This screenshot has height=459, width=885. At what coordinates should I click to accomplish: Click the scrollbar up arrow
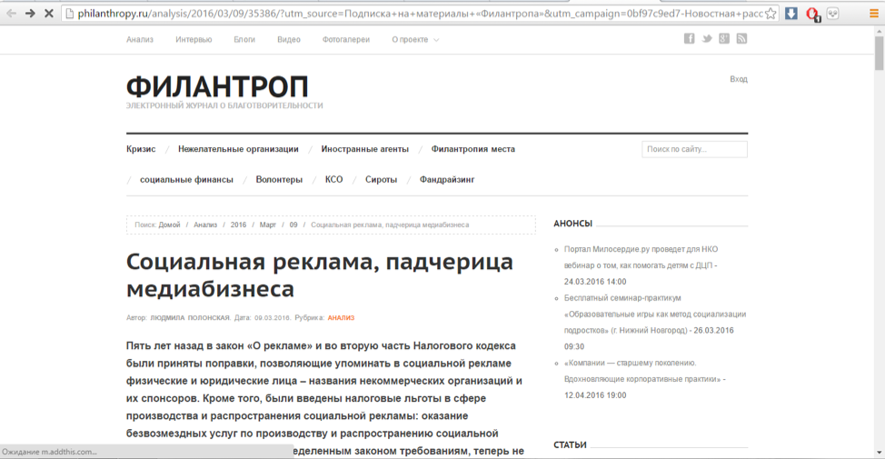point(879,31)
